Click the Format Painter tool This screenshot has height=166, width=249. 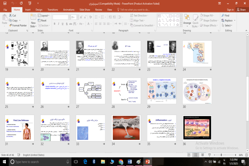click(18, 25)
